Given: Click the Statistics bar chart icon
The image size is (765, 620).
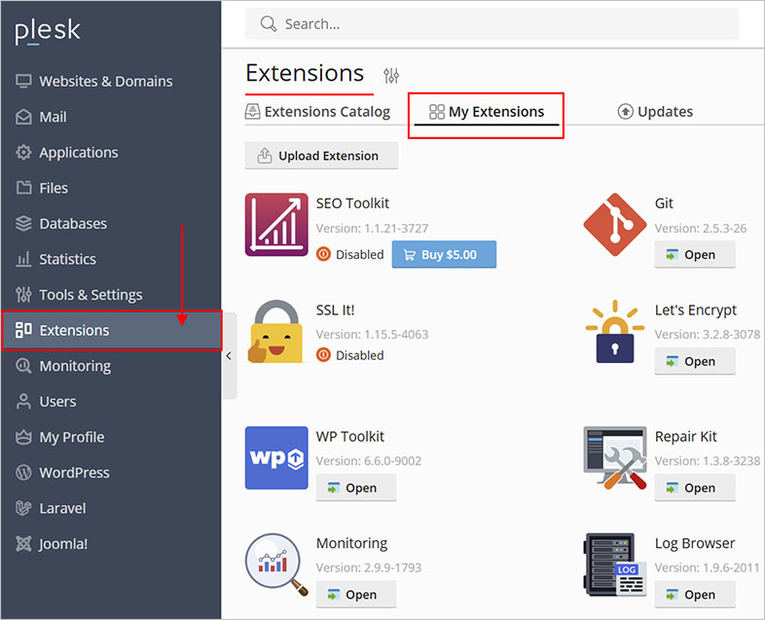Looking at the screenshot, I should 23,259.
